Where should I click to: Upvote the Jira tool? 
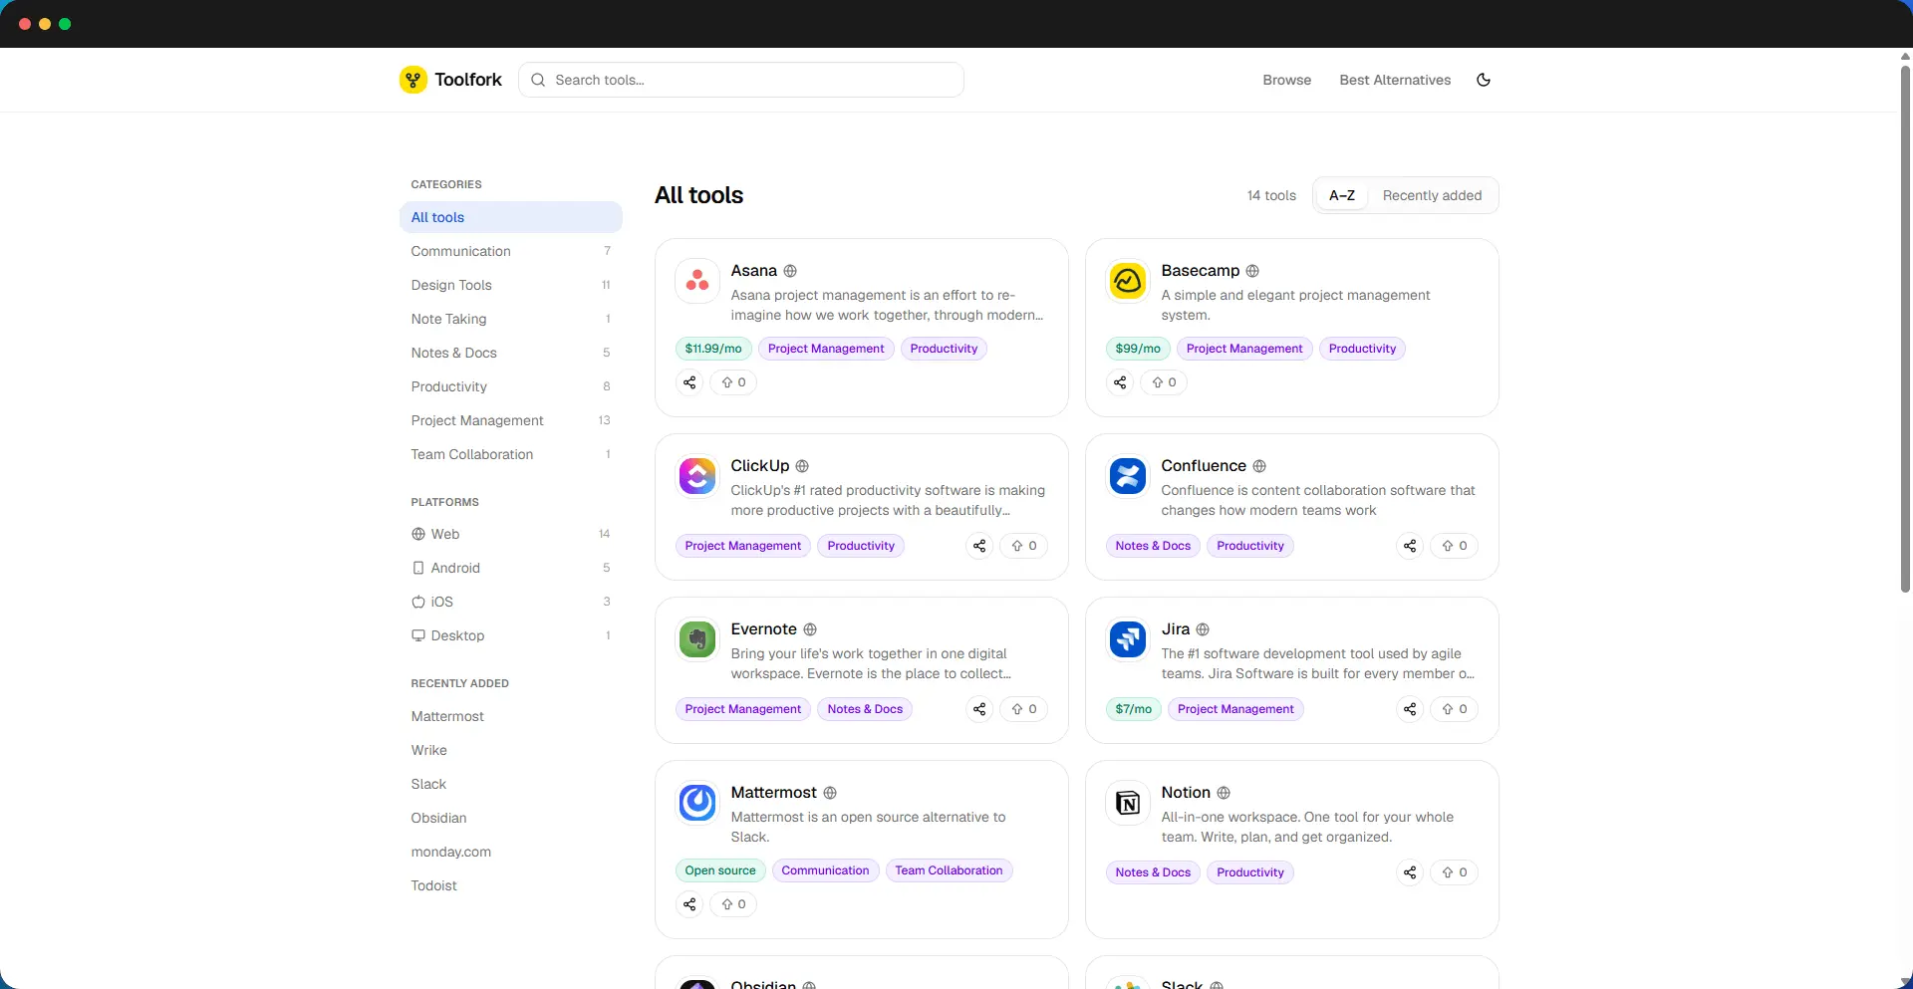(x=1455, y=709)
